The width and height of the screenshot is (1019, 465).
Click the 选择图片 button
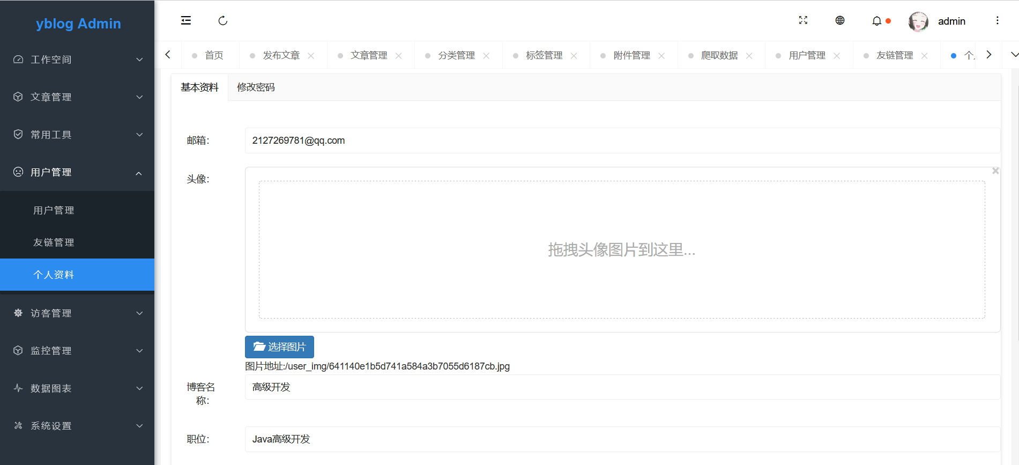click(279, 347)
